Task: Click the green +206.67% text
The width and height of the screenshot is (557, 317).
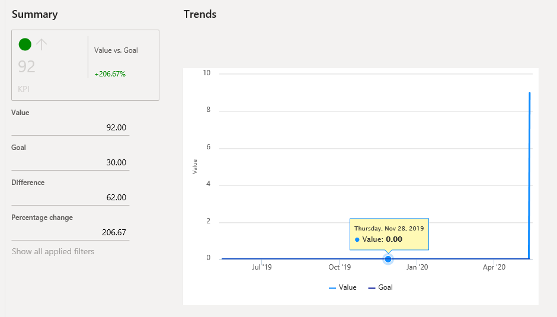Action: pyautogui.click(x=110, y=74)
